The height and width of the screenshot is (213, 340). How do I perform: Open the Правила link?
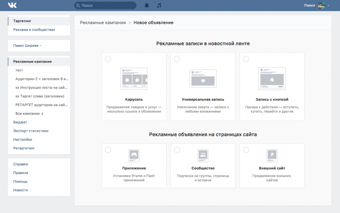(20, 173)
